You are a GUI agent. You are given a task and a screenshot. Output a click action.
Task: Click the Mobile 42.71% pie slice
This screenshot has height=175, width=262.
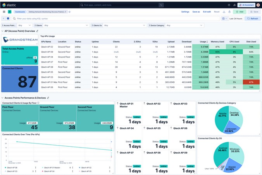click(x=222, y=119)
